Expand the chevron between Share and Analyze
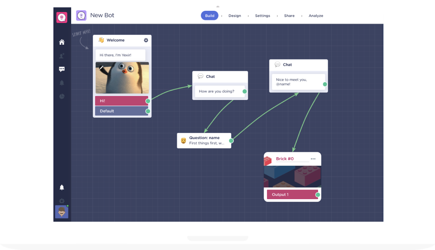The image size is (435, 250). (x=302, y=16)
